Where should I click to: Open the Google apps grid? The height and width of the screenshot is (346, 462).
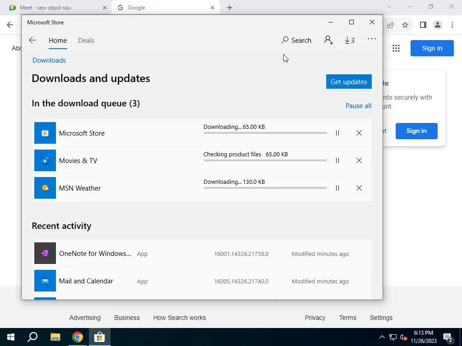[x=396, y=48]
